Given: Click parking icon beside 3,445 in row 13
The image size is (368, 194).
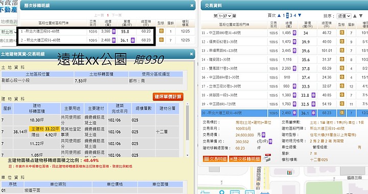Looking at the screenshot, I should coord(294,50).
